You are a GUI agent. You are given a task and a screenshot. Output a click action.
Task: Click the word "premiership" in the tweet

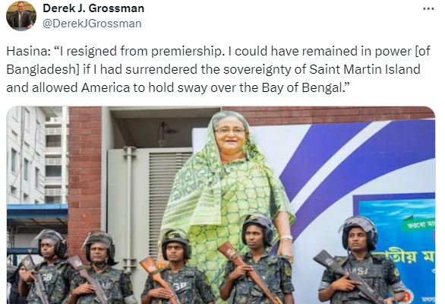click(x=186, y=52)
